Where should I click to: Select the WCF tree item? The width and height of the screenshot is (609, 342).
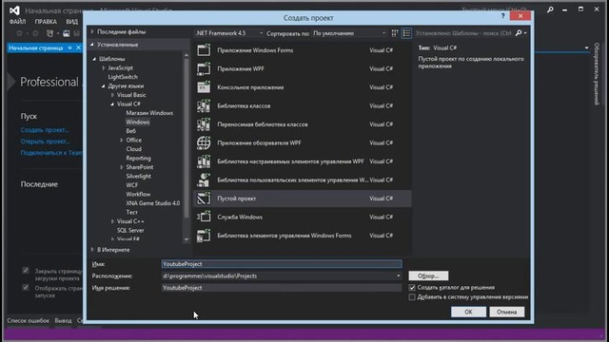click(x=132, y=185)
